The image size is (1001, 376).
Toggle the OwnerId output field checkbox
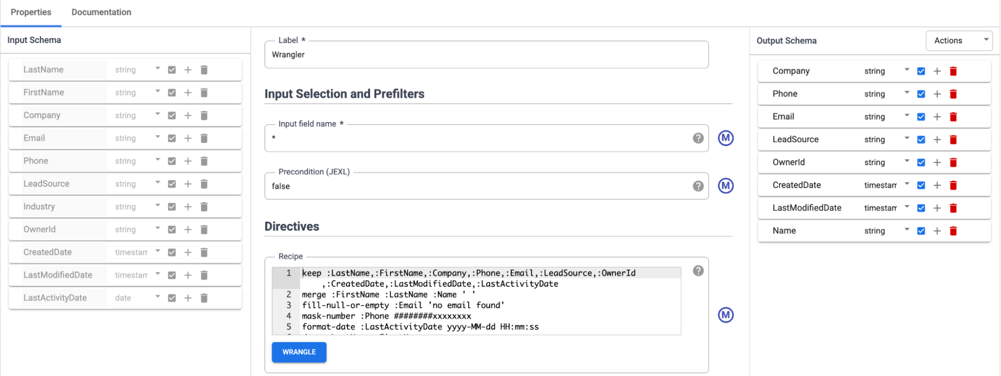point(921,163)
